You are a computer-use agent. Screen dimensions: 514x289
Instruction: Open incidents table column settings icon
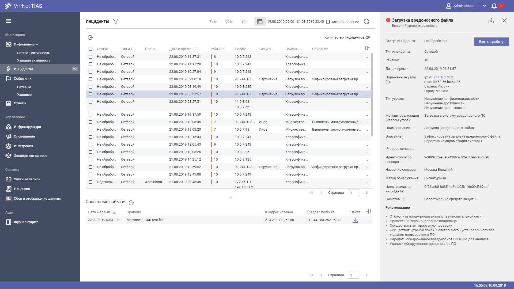point(367,48)
